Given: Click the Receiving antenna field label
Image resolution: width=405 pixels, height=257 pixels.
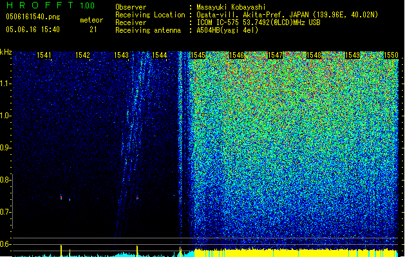Looking at the screenshot, I should pos(148,30).
